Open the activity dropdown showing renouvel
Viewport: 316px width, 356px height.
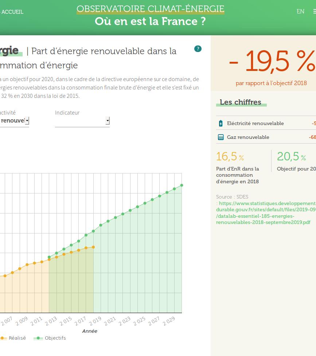pos(14,121)
